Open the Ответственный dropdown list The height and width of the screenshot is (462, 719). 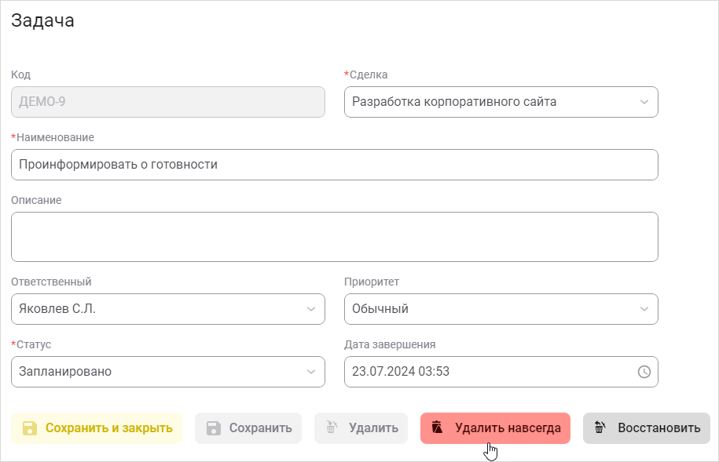[310, 309]
